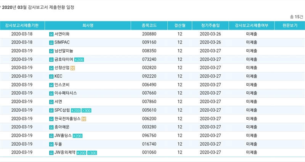Viewport: 305px width, 162px height.
Task: Select the 2020-03-18 deadline for 서연이화
Action: (x=22, y=34)
